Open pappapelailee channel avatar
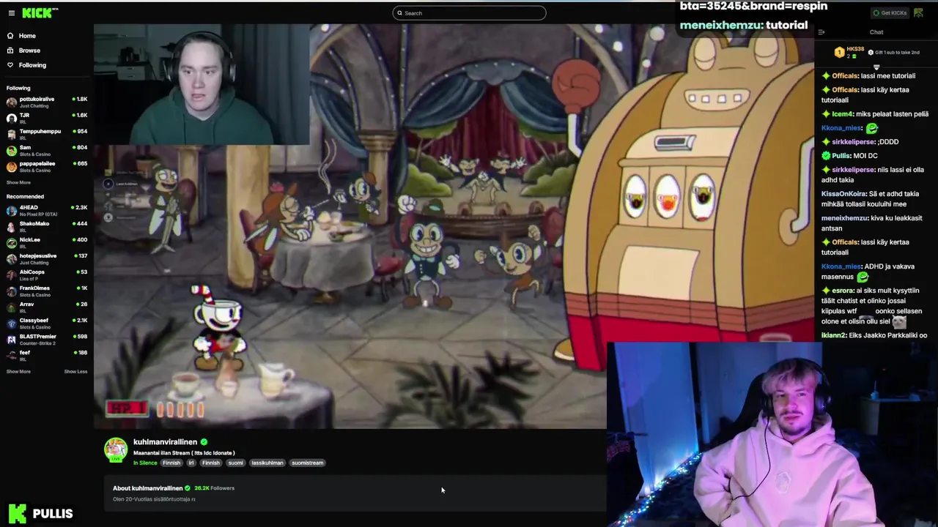The image size is (938, 527). (12, 167)
